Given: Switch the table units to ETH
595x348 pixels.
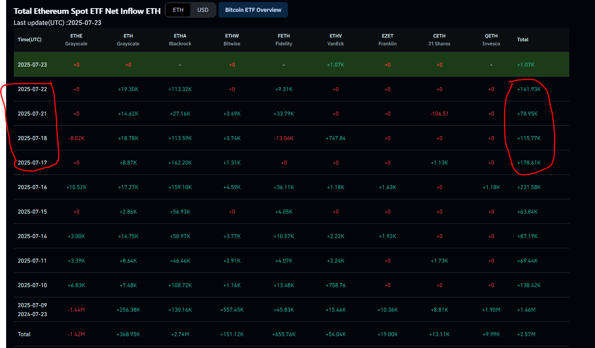Looking at the screenshot, I should point(178,10).
